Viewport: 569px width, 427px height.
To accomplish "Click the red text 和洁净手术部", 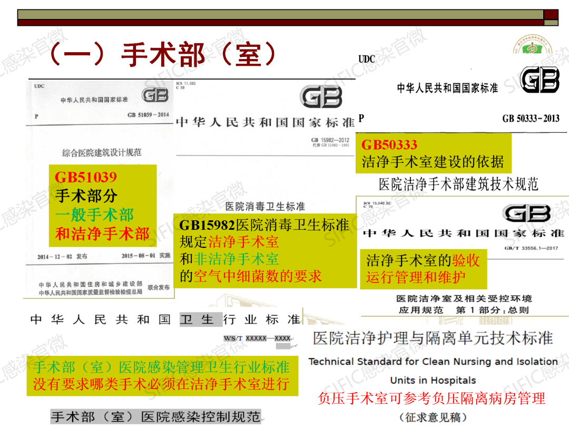I will [102, 234].
